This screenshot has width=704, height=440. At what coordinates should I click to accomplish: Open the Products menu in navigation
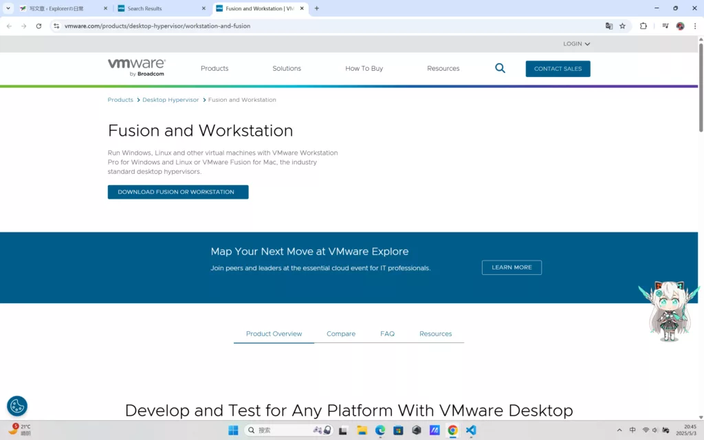[214, 69]
